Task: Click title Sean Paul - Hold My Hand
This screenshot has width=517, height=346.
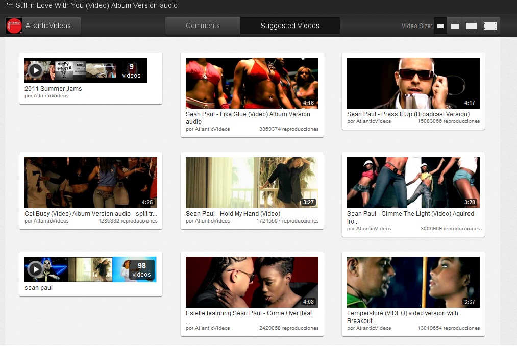Action: click(x=233, y=214)
